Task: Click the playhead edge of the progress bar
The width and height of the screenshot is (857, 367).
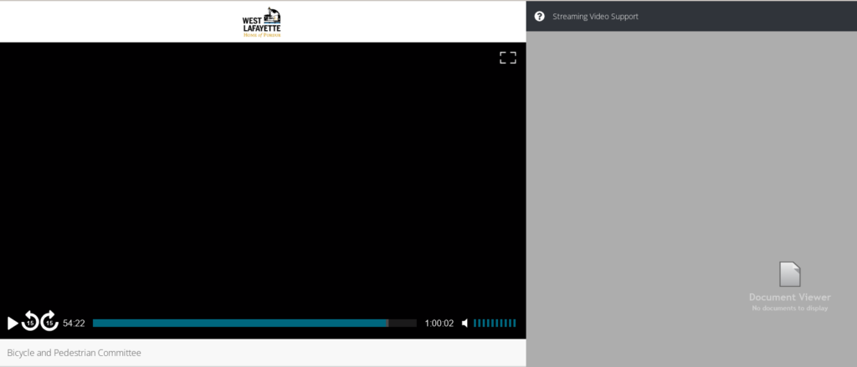Action: [x=387, y=323]
